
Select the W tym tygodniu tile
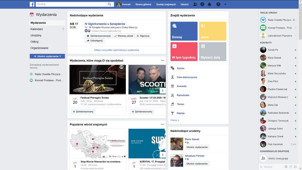[184, 52]
